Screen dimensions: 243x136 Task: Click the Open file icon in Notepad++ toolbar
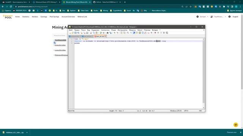[73, 33]
